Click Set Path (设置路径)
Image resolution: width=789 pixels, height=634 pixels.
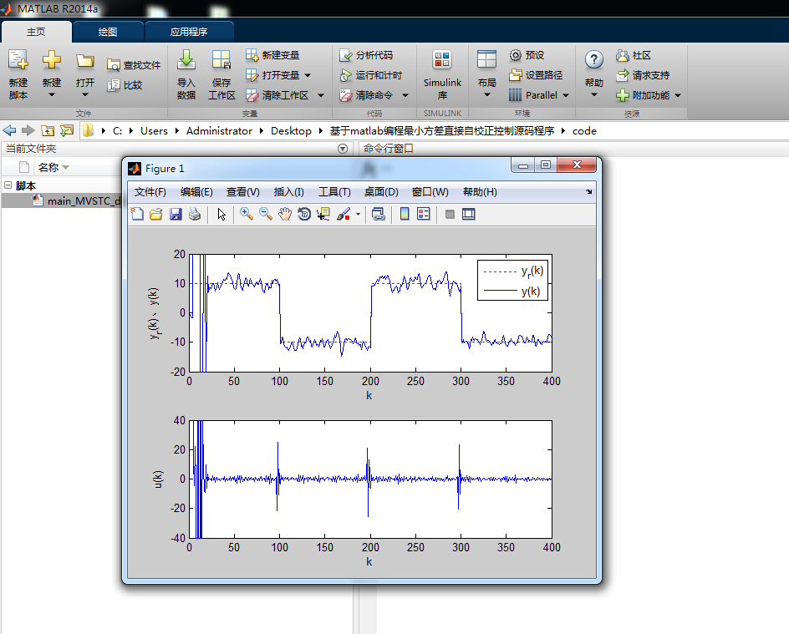click(x=536, y=75)
